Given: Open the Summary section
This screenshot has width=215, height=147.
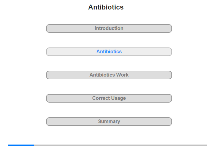Looking at the screenshot, I should coord(109,122).
